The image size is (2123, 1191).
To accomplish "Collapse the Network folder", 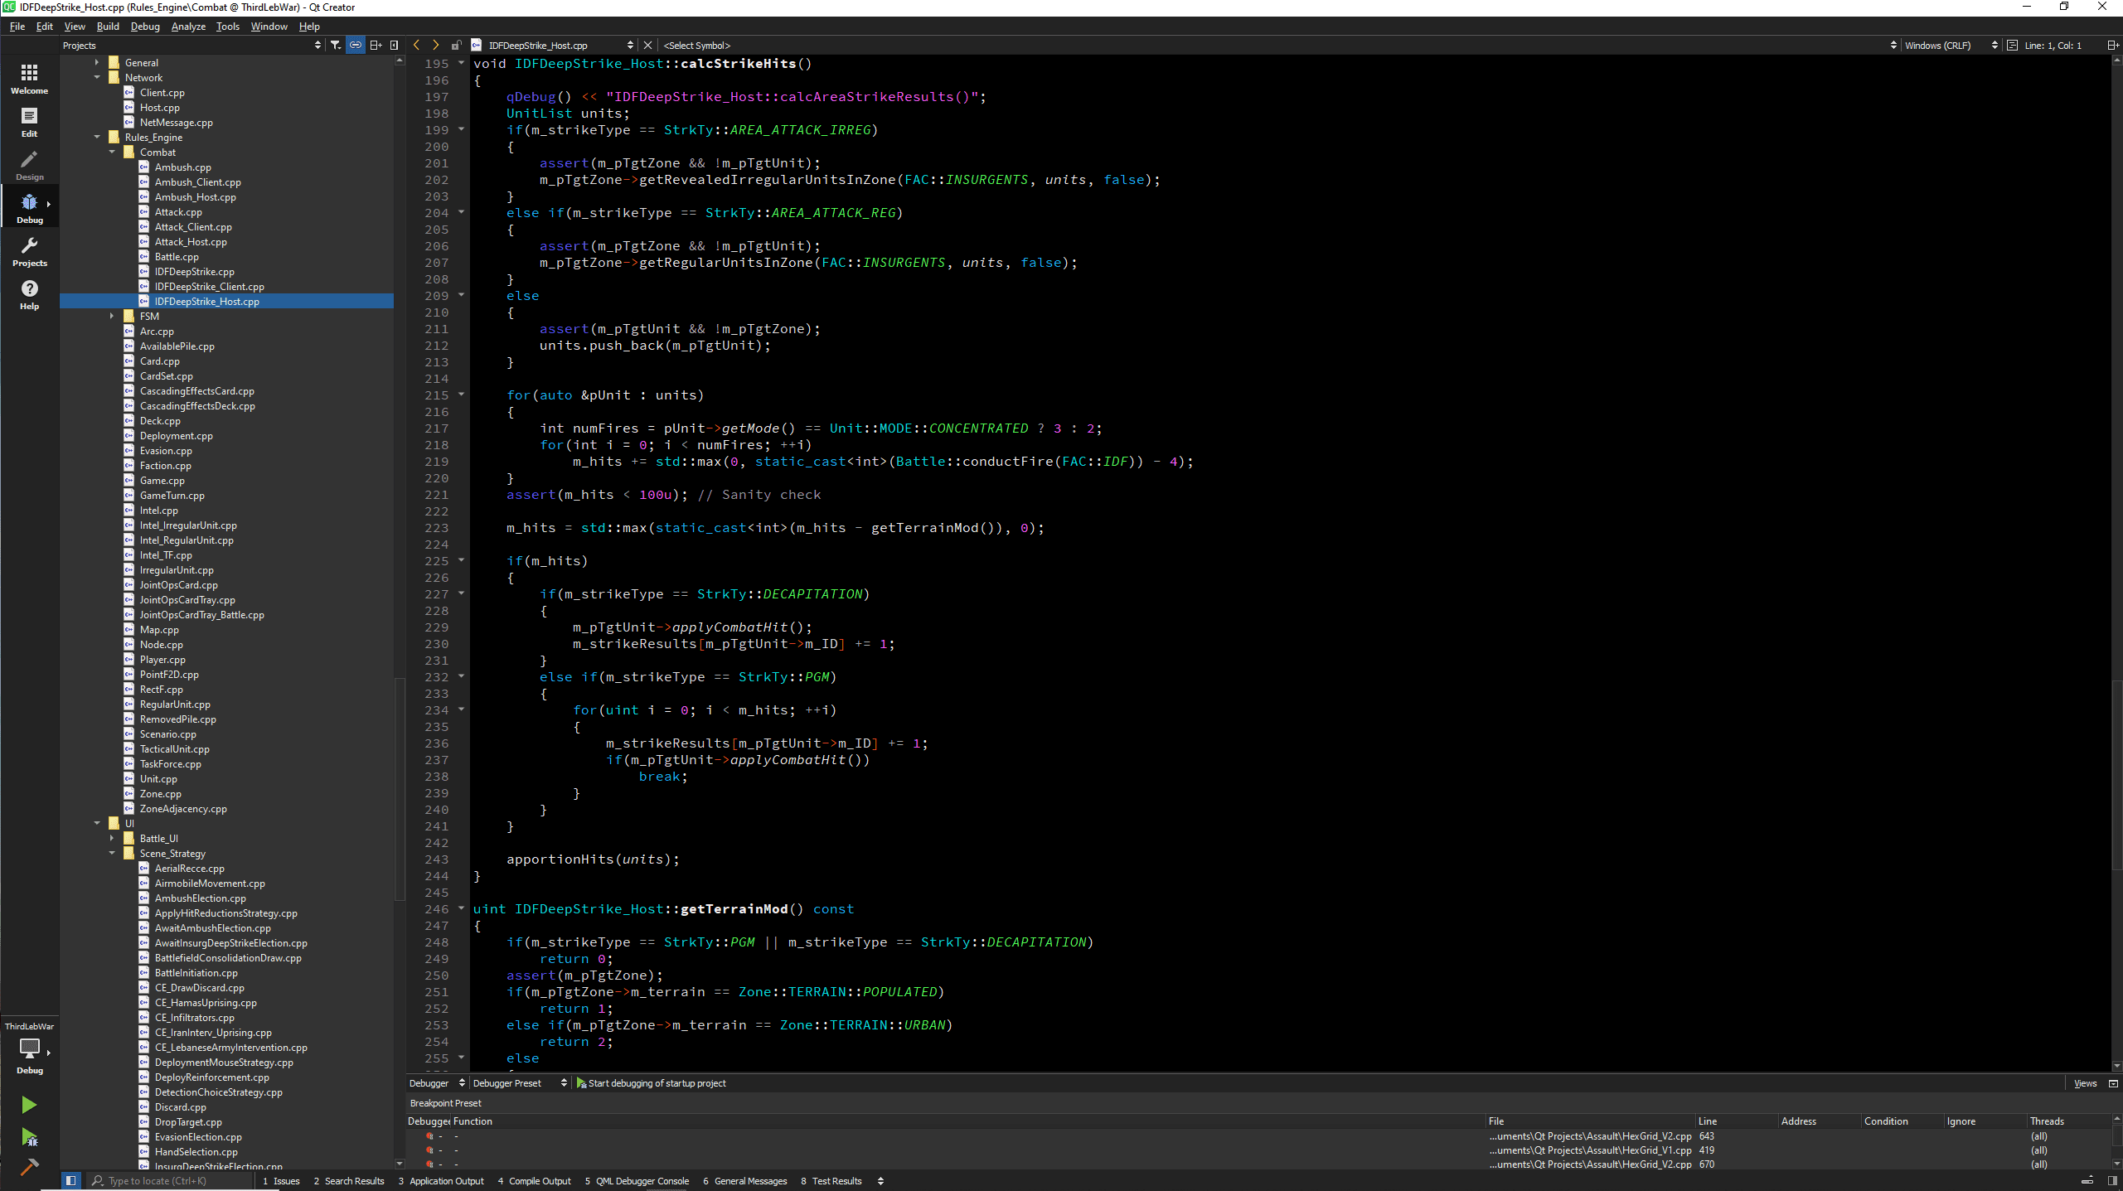I will point(97,77).
